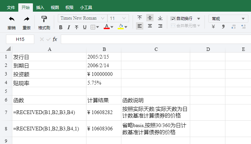The image size is (251, 144).
Task: Select cell =RECEIVED(B1,B2,B3,B4)
Action: [49, 112]
